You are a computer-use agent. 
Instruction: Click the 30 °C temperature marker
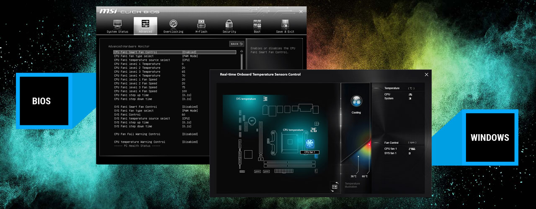click(x=353, y=176)
